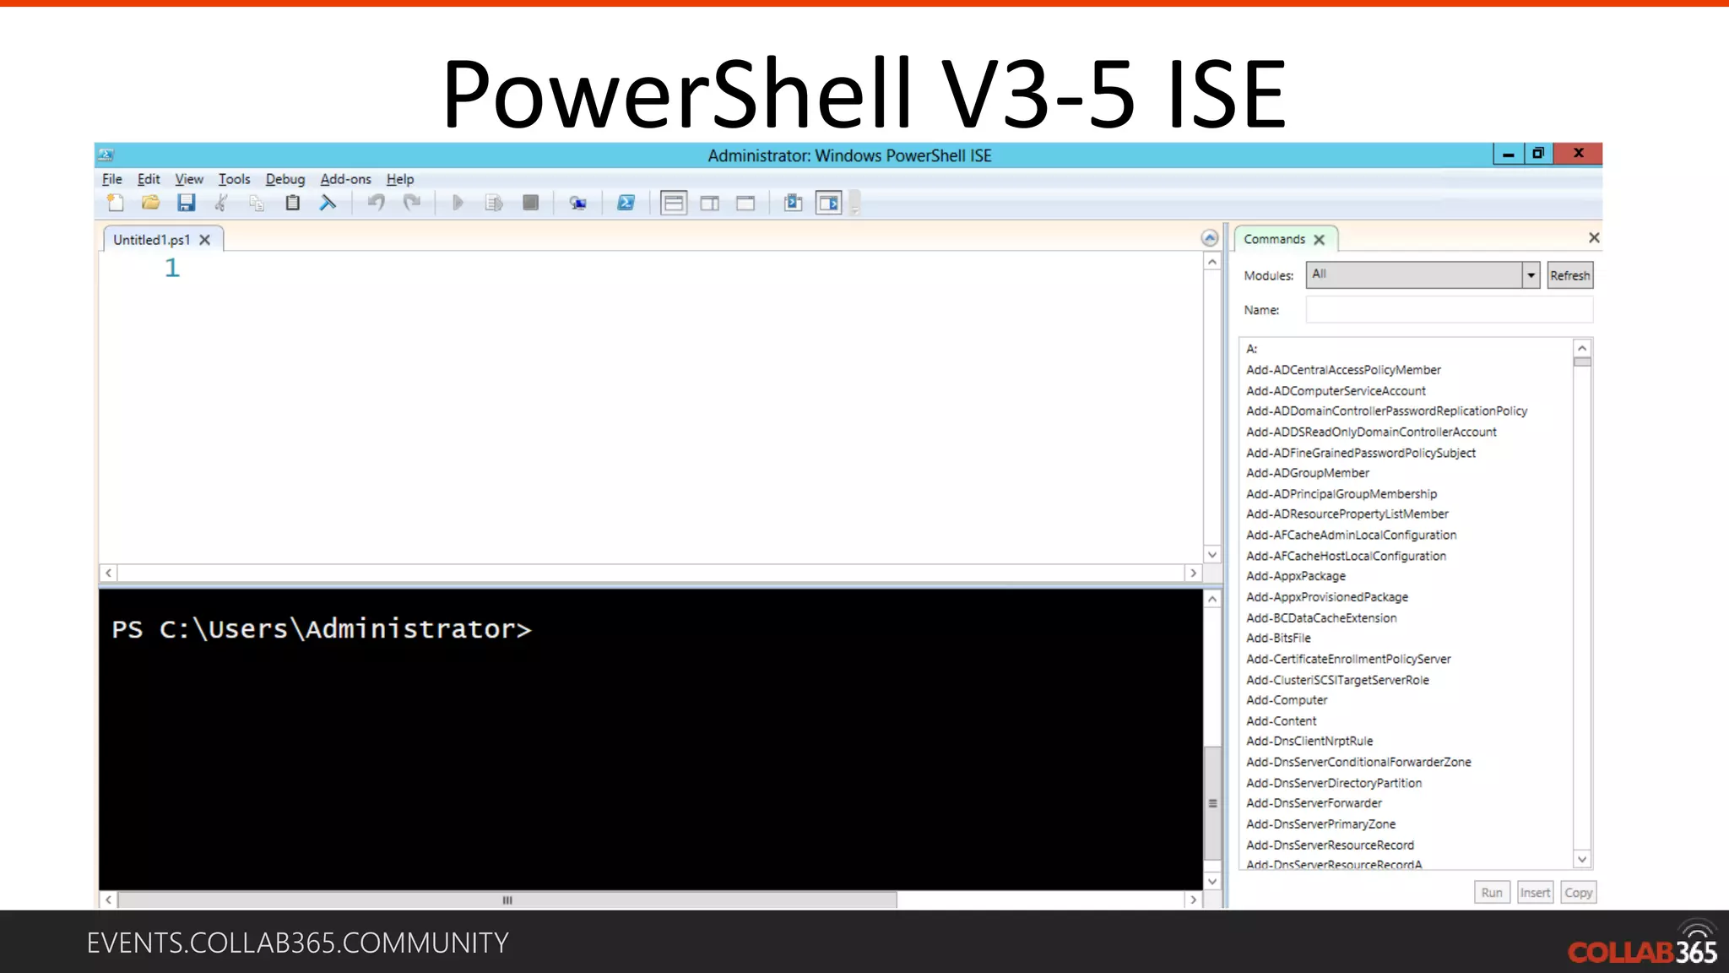Click the Show Command Window icon

coord(794,203)
